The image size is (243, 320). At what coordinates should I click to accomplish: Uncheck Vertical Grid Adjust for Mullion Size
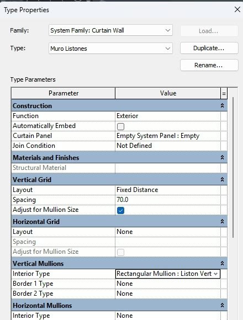[120, 210]
